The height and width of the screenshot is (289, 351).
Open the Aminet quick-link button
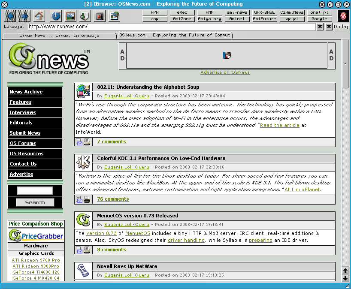click(237, 19)
